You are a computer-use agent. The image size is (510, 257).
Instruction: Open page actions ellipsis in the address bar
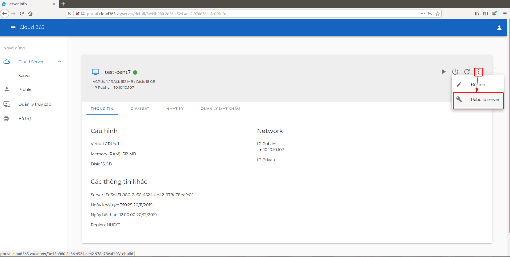click(423, 14)
